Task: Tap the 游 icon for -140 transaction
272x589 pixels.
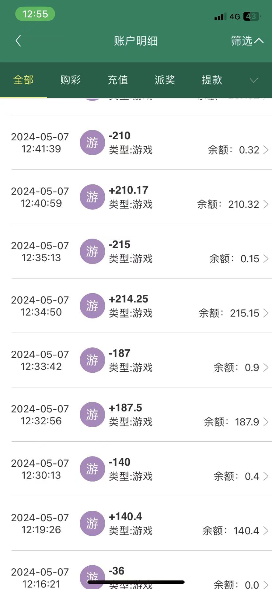Action: point(92,469)
